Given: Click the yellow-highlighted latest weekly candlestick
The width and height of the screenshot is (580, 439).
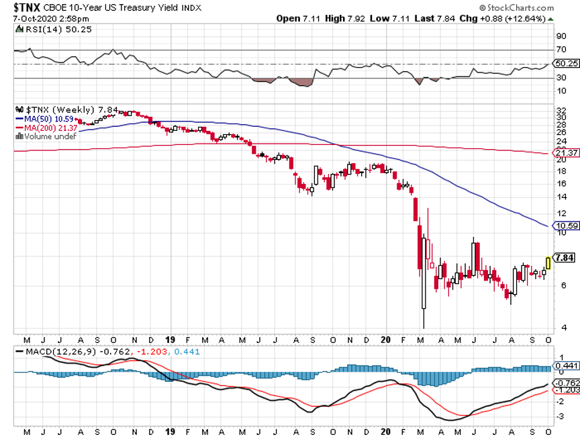Looking at the screenshot, I should click(548, 262).
